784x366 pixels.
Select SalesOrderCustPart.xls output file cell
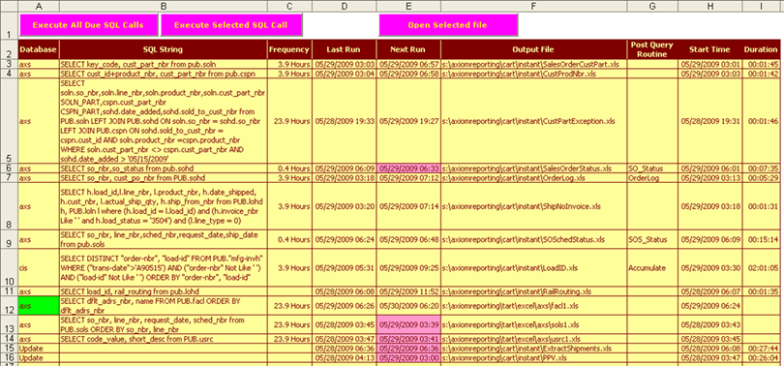(533, 64)
